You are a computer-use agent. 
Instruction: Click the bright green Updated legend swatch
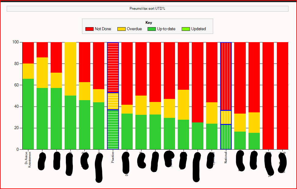[x=186, y=29]
